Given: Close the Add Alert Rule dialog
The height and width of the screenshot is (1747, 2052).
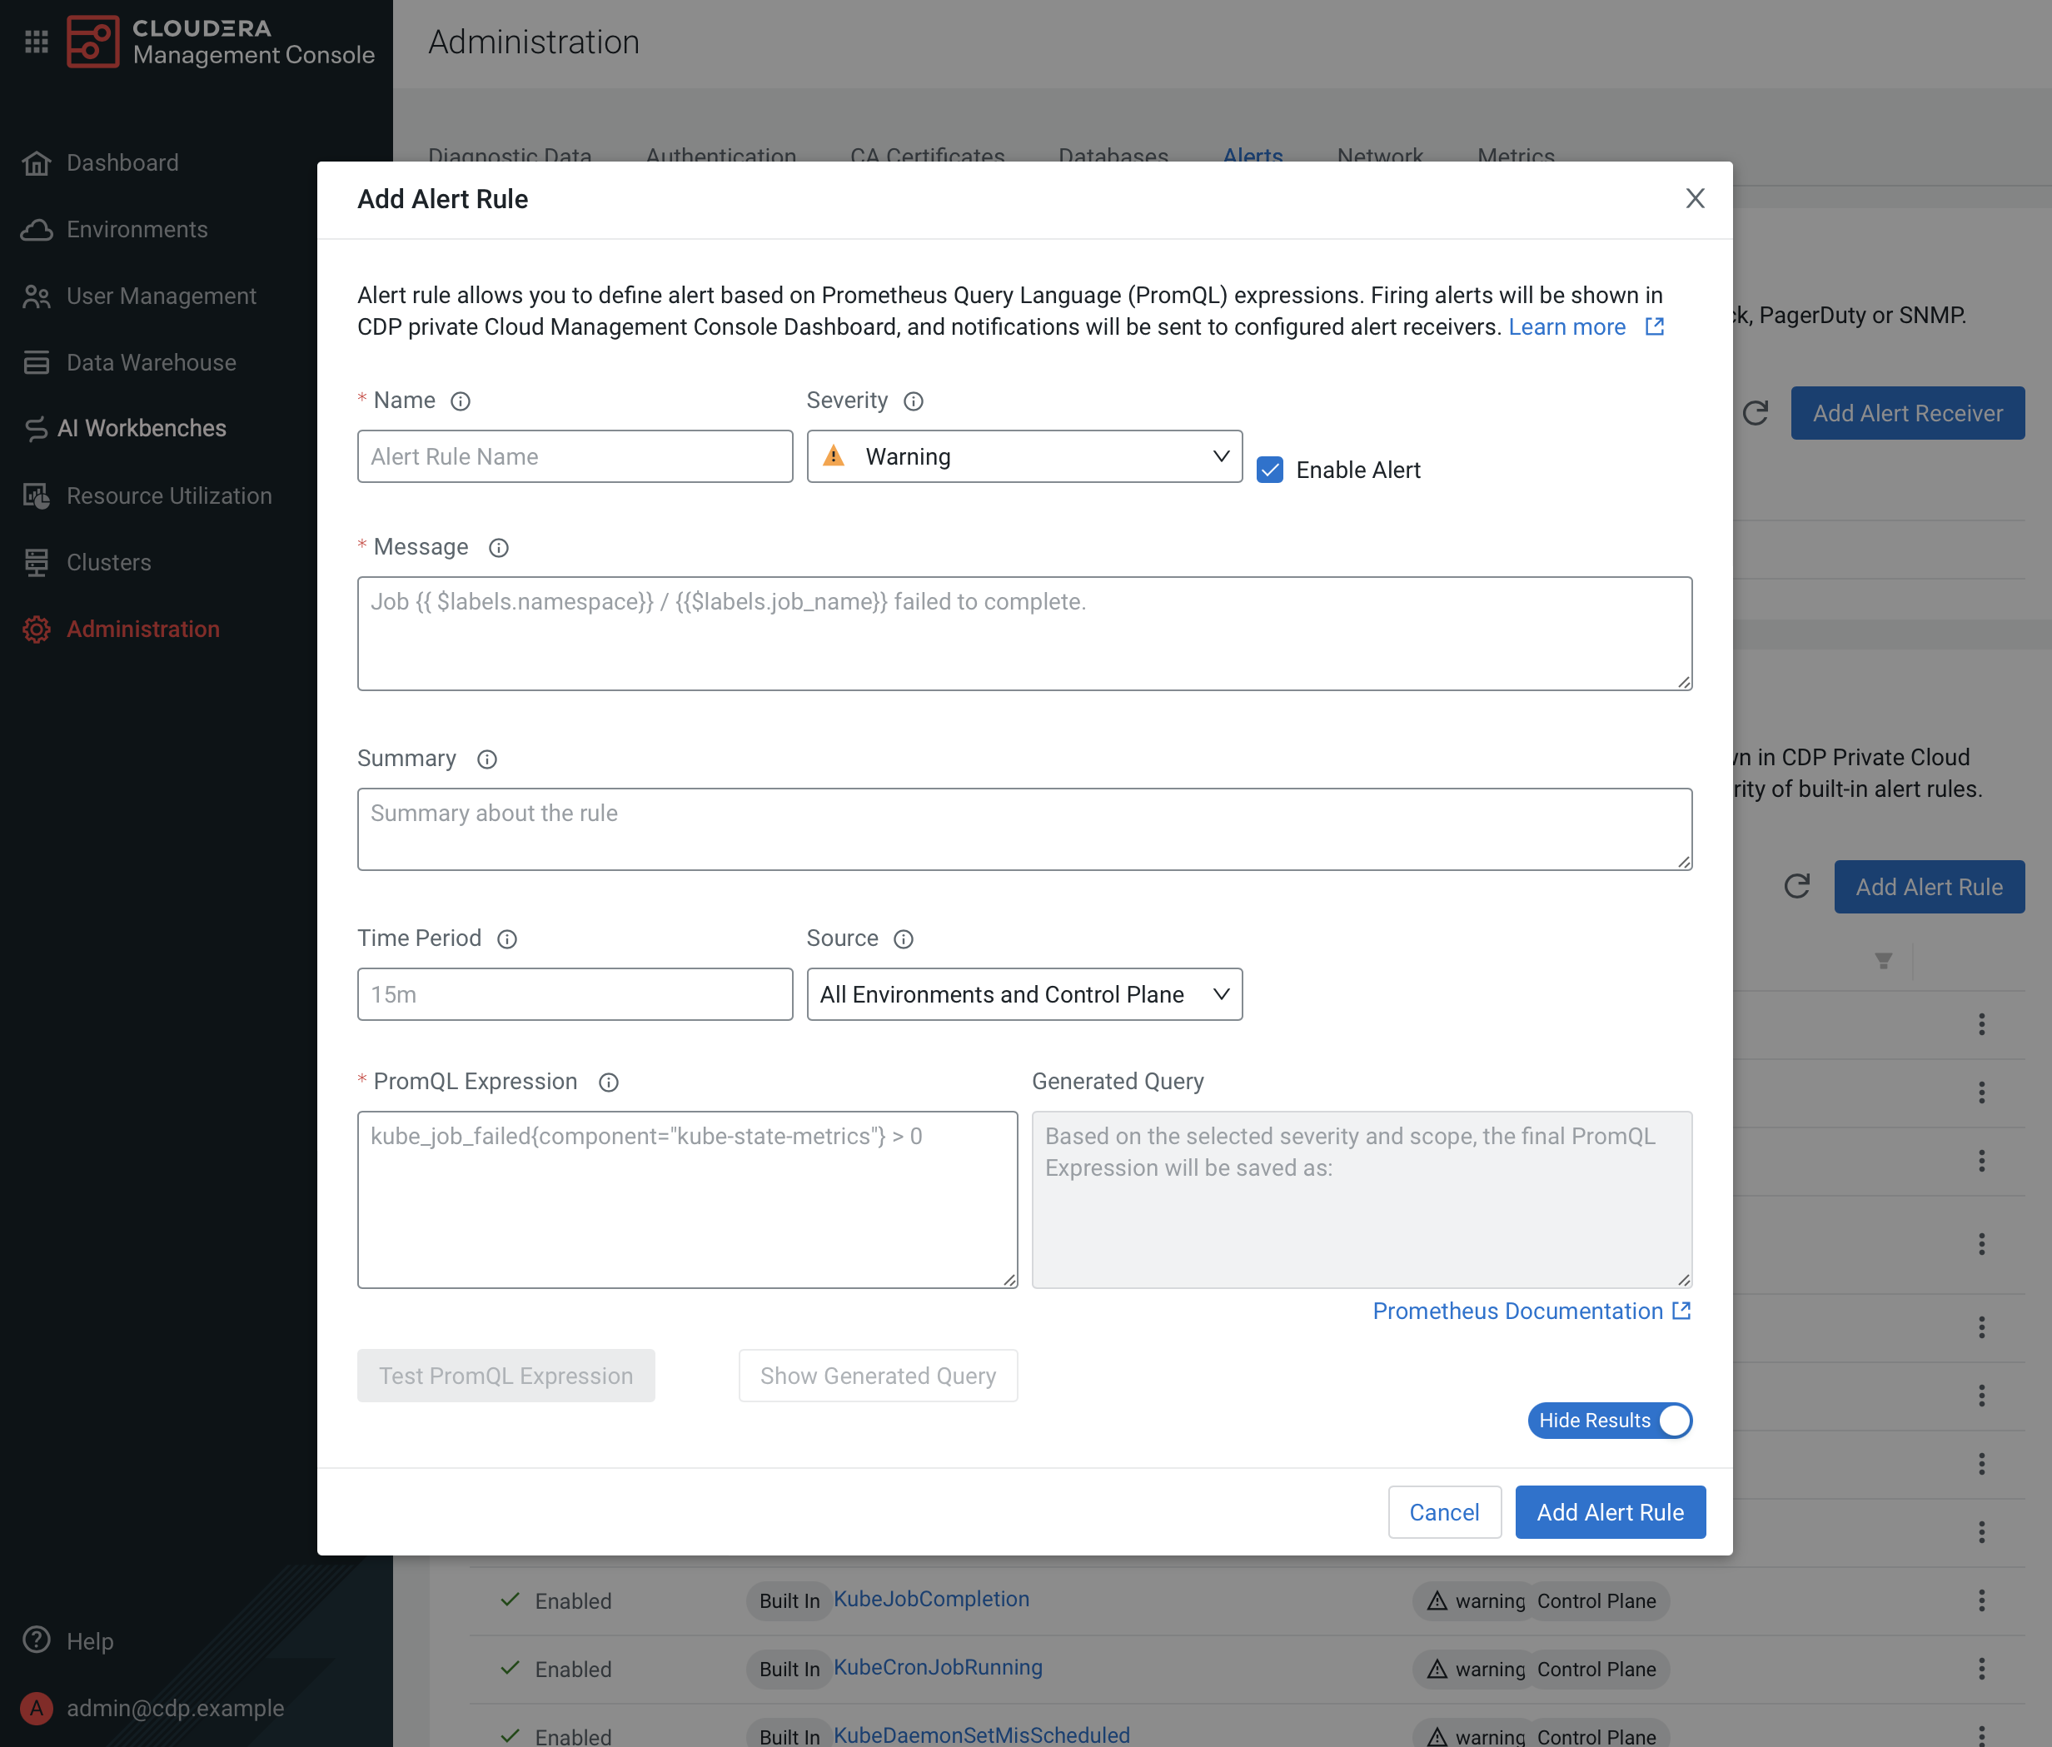Looking at the screenshot, I should [1695, 199].
